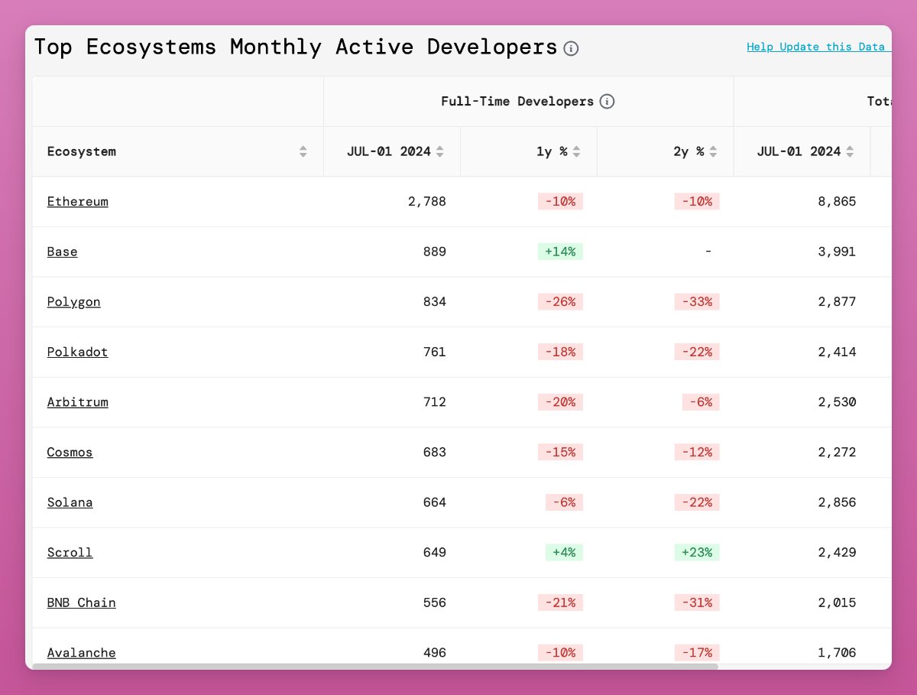Screen dimensions: 917x695
Task: Open the Base ecosystem link
Action: [63, 252]
